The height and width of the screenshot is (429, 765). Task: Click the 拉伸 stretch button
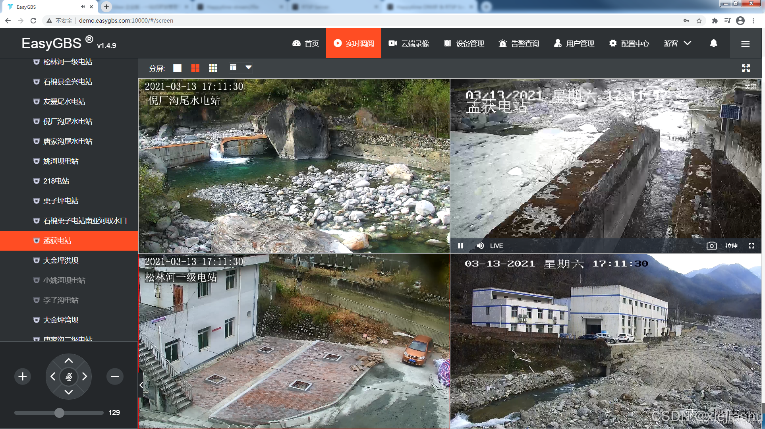click(731, 246)
